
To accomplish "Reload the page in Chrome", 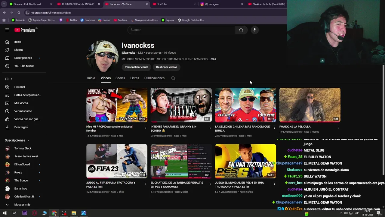I will 19,13.
